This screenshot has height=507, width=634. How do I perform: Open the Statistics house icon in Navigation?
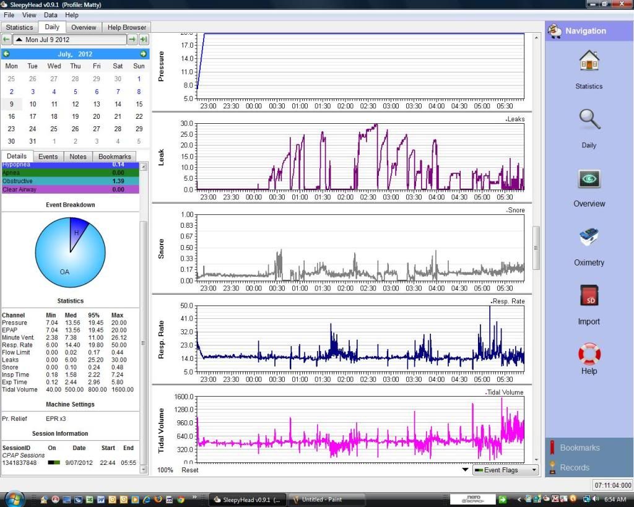589,60
